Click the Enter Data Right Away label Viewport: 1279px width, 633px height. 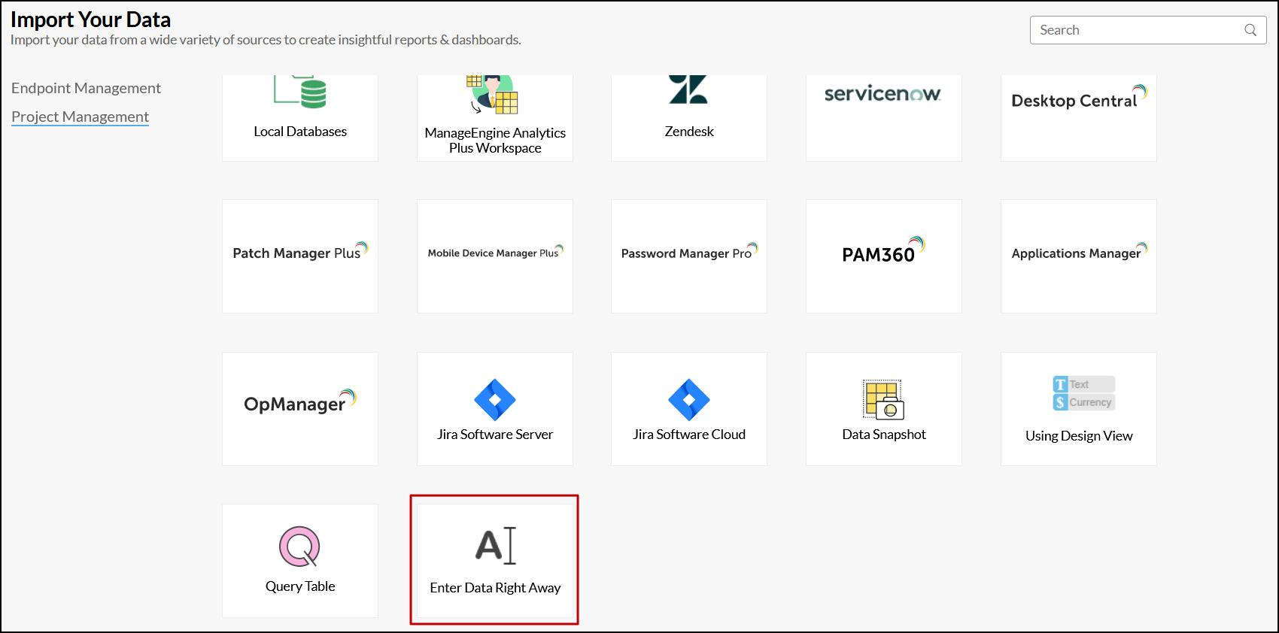(x=495, y=588)
